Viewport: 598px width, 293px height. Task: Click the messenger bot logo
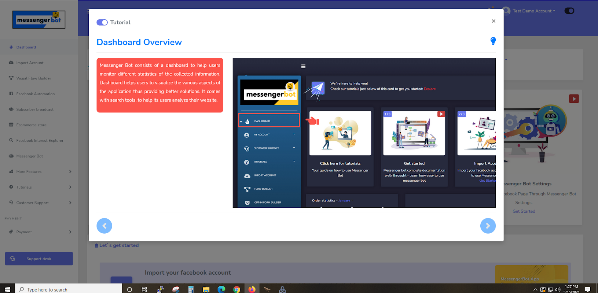click(39, 20)
